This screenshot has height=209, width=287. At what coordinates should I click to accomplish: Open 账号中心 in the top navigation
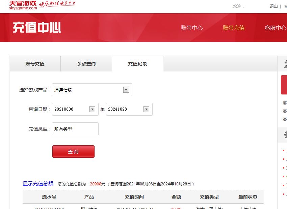tap(192, 28)
